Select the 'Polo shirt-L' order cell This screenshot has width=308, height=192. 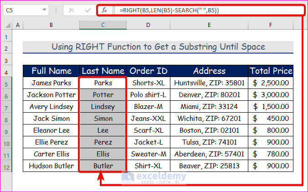148,95
